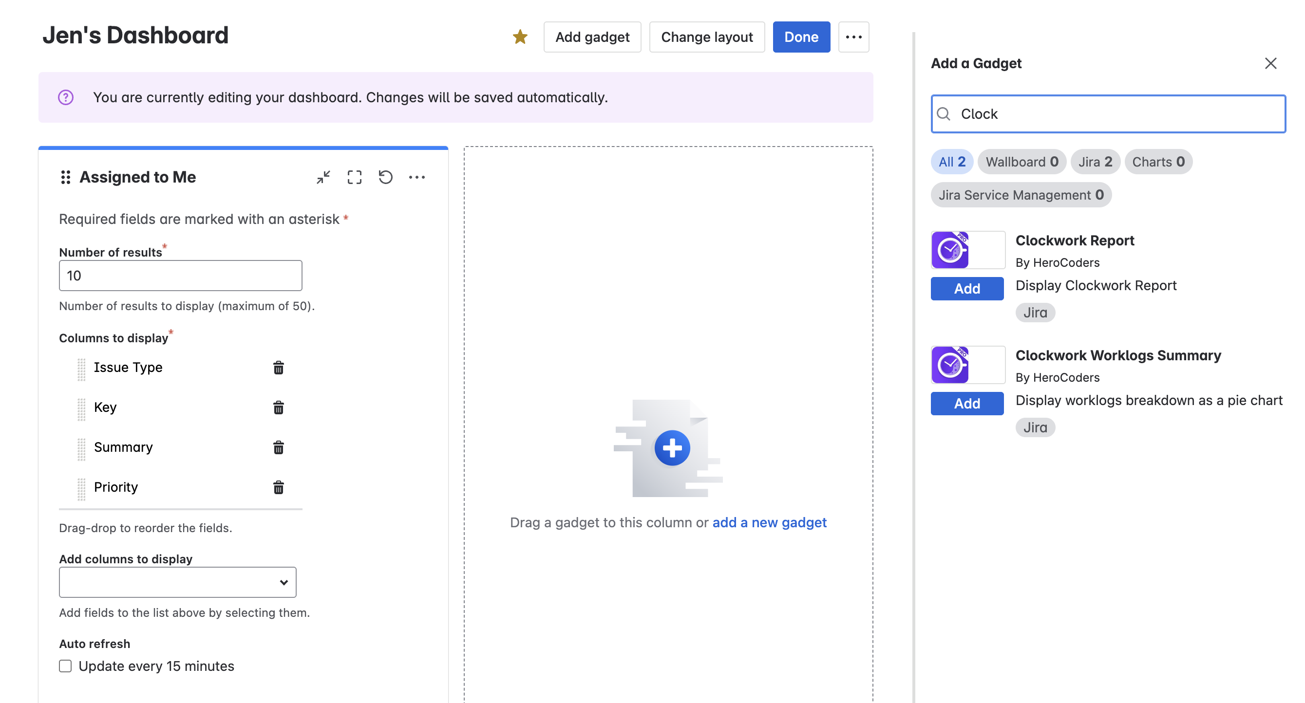
Task: Click the Done button
Action: pos(801,37)
